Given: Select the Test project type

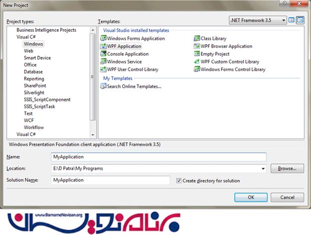Looking at the screenshot, I should coord(28,114).
